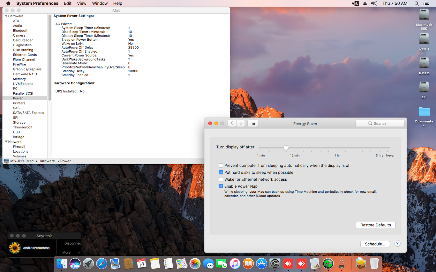The width and height of the screenshot is (436, 272).
Task: Click Restore Defaults in Energy Saver
Action: (x=376, y=225)
